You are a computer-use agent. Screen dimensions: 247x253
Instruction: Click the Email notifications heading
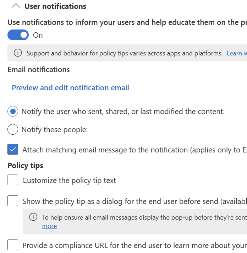[x=39, y=70]
